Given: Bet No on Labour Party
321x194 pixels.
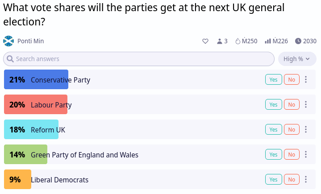Looking at the screenshot, I should click(292, 104).
